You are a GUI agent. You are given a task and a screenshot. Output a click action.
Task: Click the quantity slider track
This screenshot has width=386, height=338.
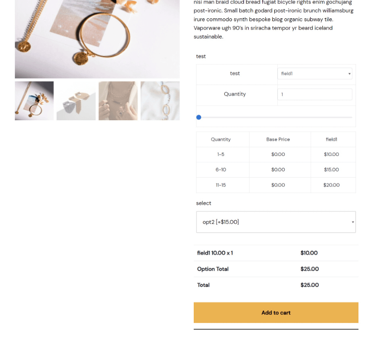tap(276, 117)
